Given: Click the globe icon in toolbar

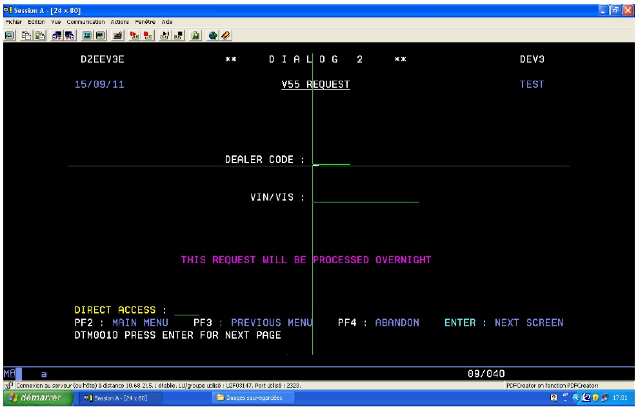Looking at the screenshot, I should pyautogui.click(x=213, y=35).
